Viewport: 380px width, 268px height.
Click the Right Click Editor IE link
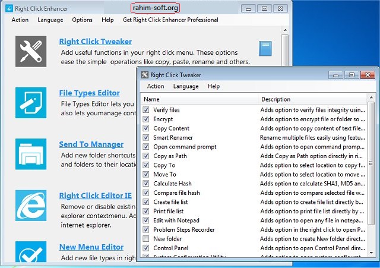pyautogui.click(x=96, y=196)
